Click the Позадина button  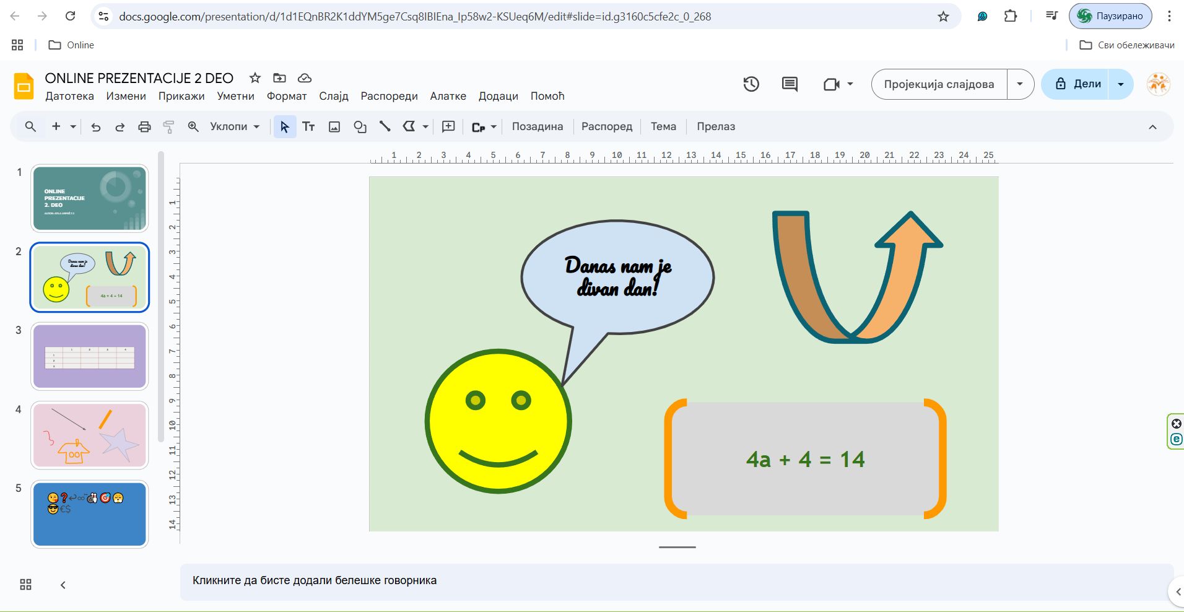537,127
